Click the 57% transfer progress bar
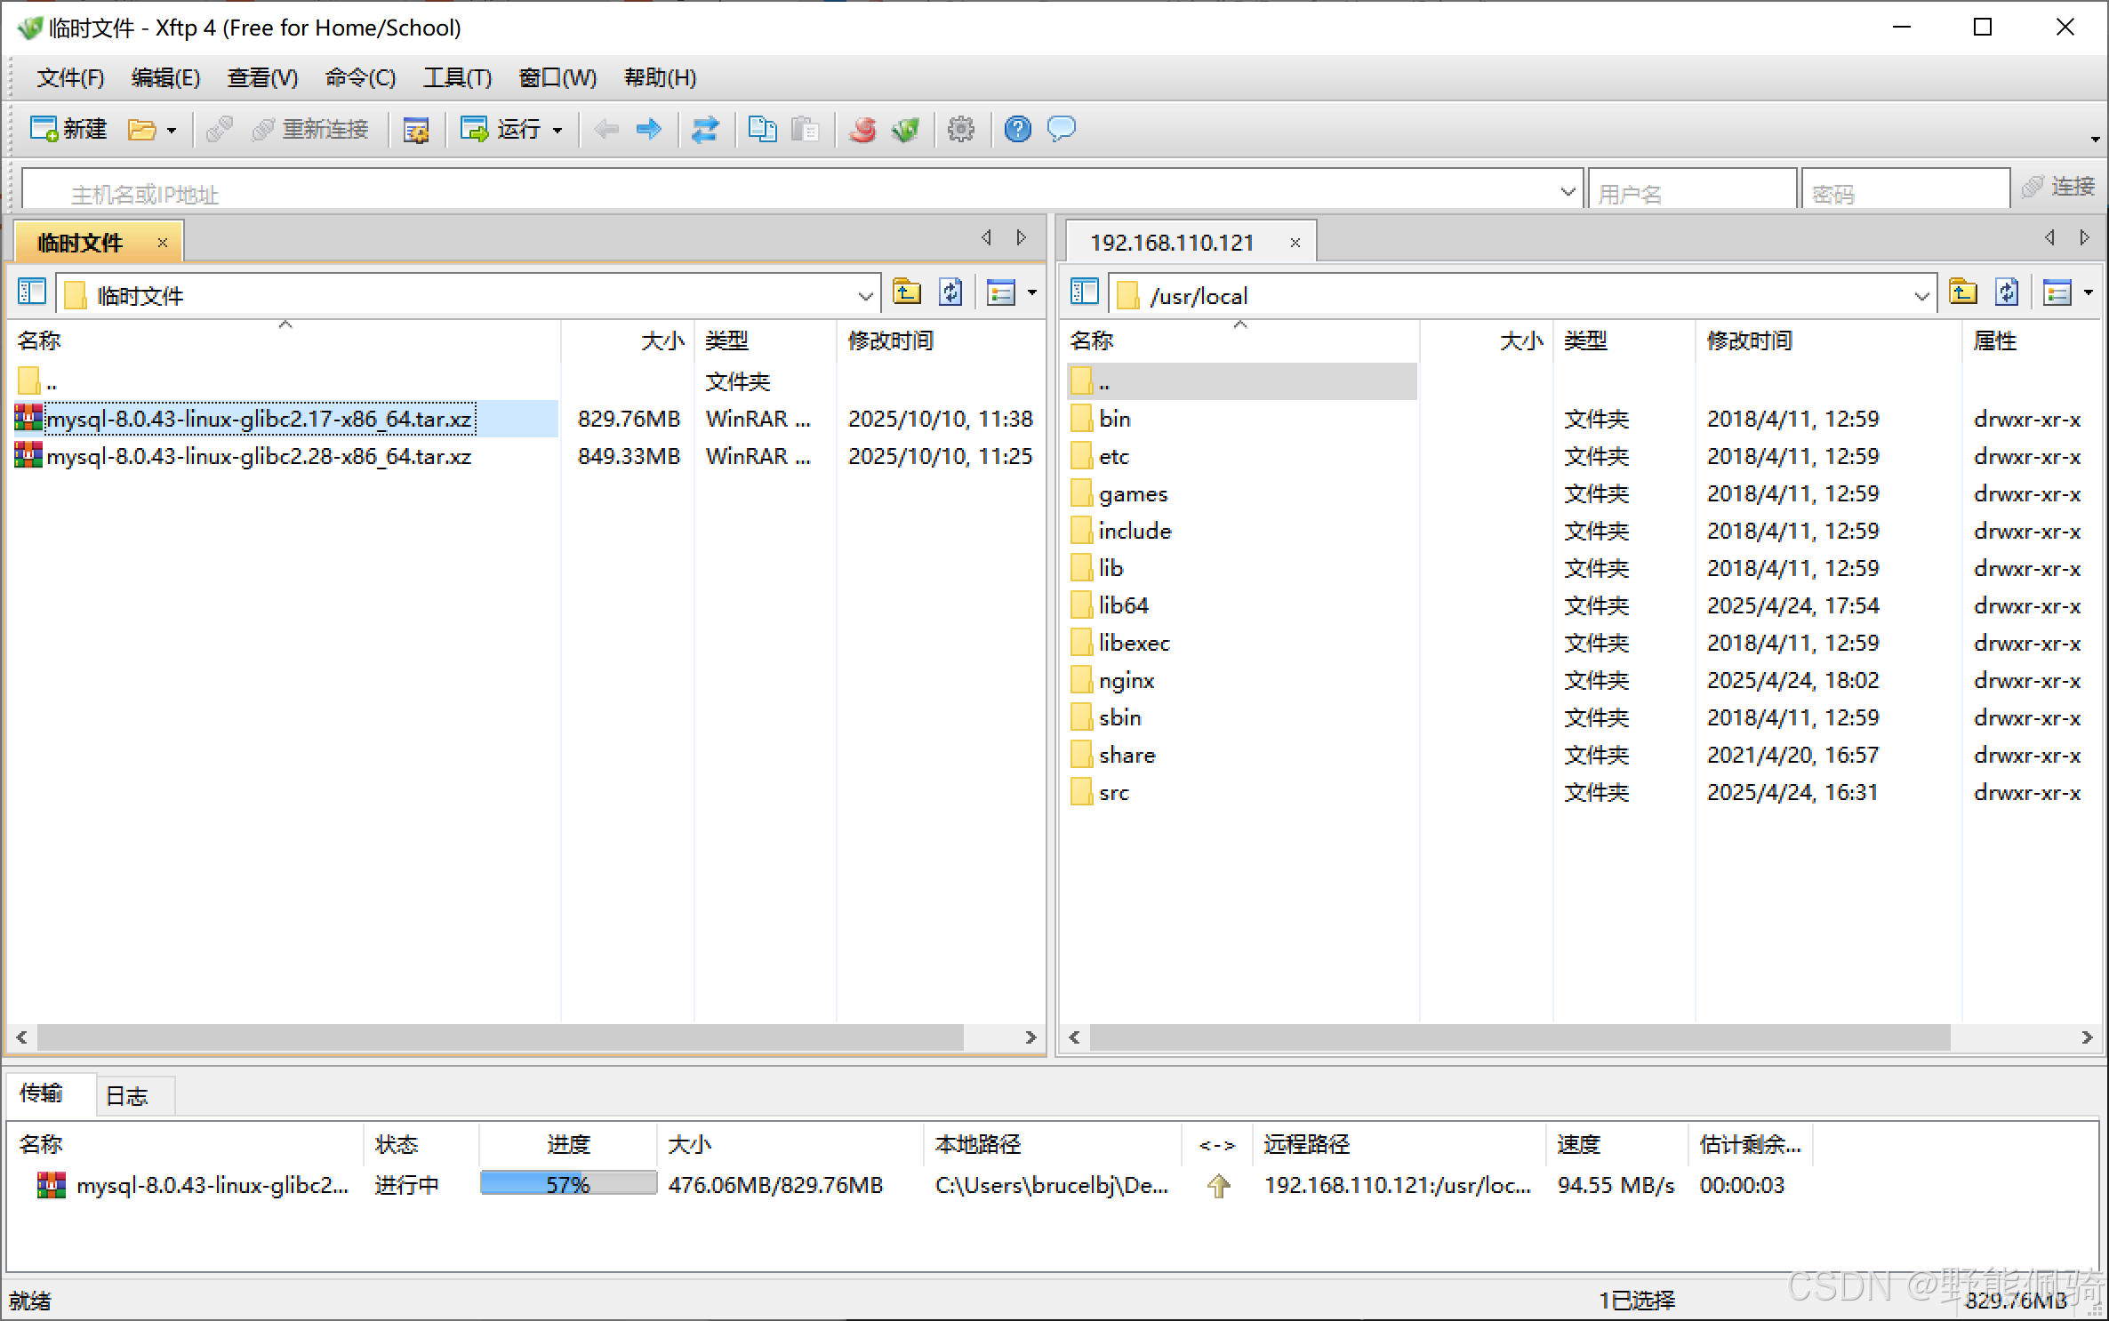Screen dimensions: 2109x1321 tap(568, 1184)
